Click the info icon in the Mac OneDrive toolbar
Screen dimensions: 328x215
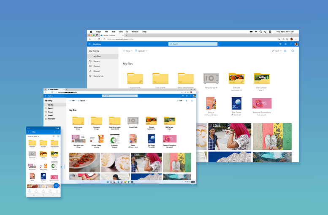293,51
